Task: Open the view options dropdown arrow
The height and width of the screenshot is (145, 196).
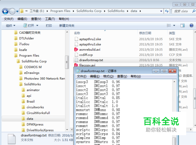Action: pyautogui.click(x=174, y=25)
